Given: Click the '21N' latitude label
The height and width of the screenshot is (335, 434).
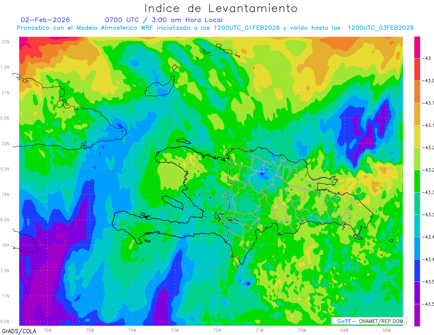Looking at the screenshot, I should pyautogui.click(x=6, y=93).
